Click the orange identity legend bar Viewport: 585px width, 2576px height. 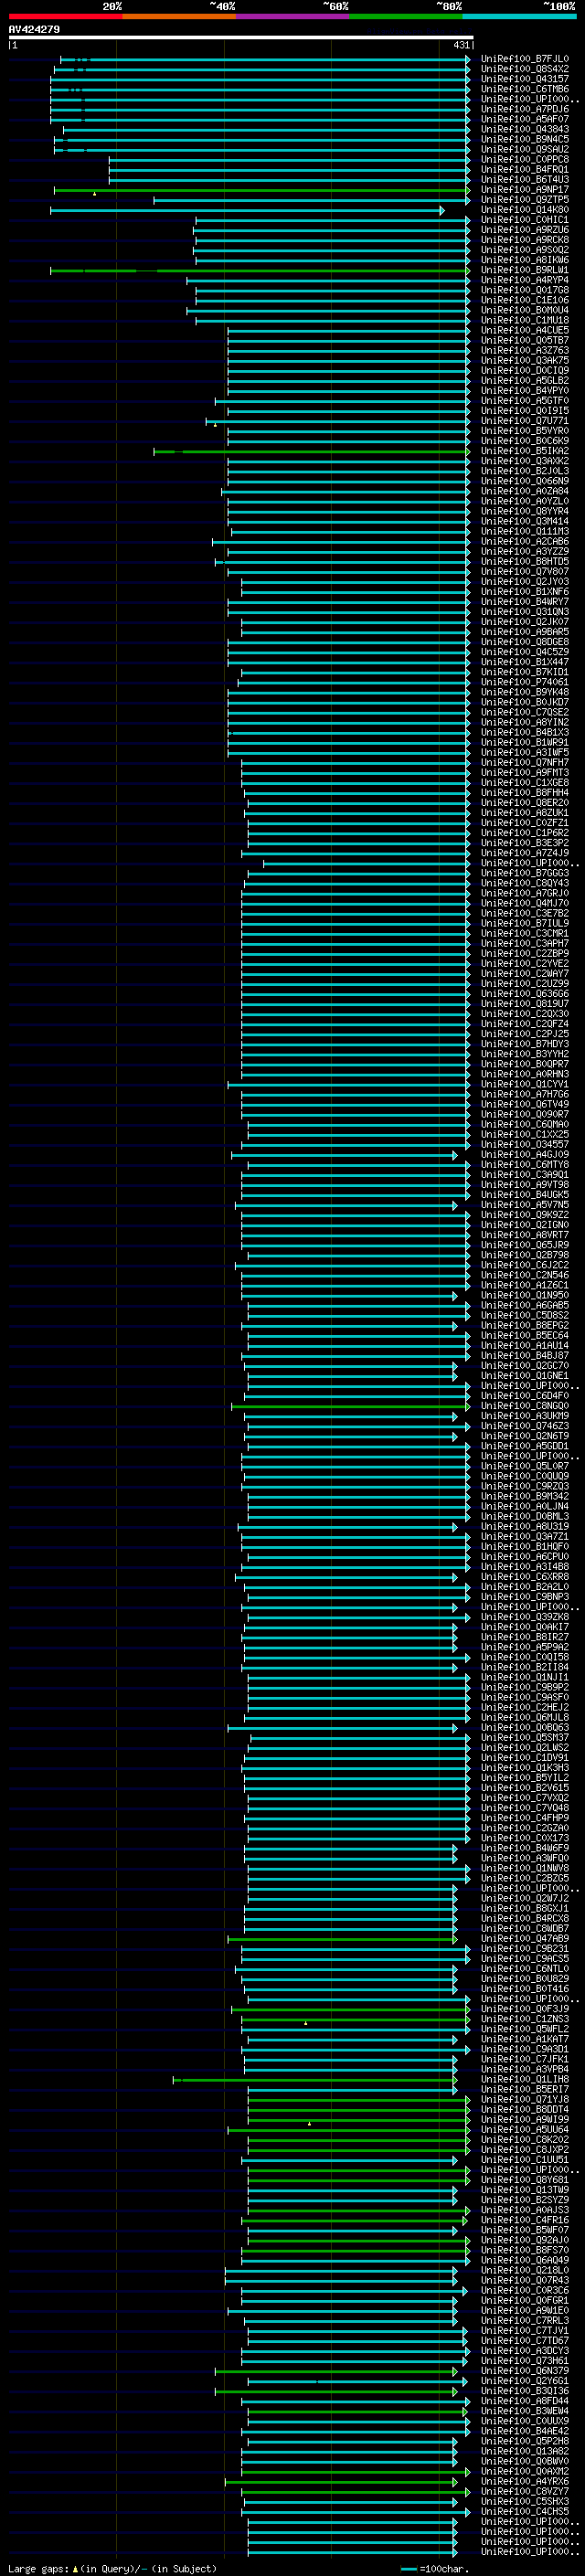(179, 16)
